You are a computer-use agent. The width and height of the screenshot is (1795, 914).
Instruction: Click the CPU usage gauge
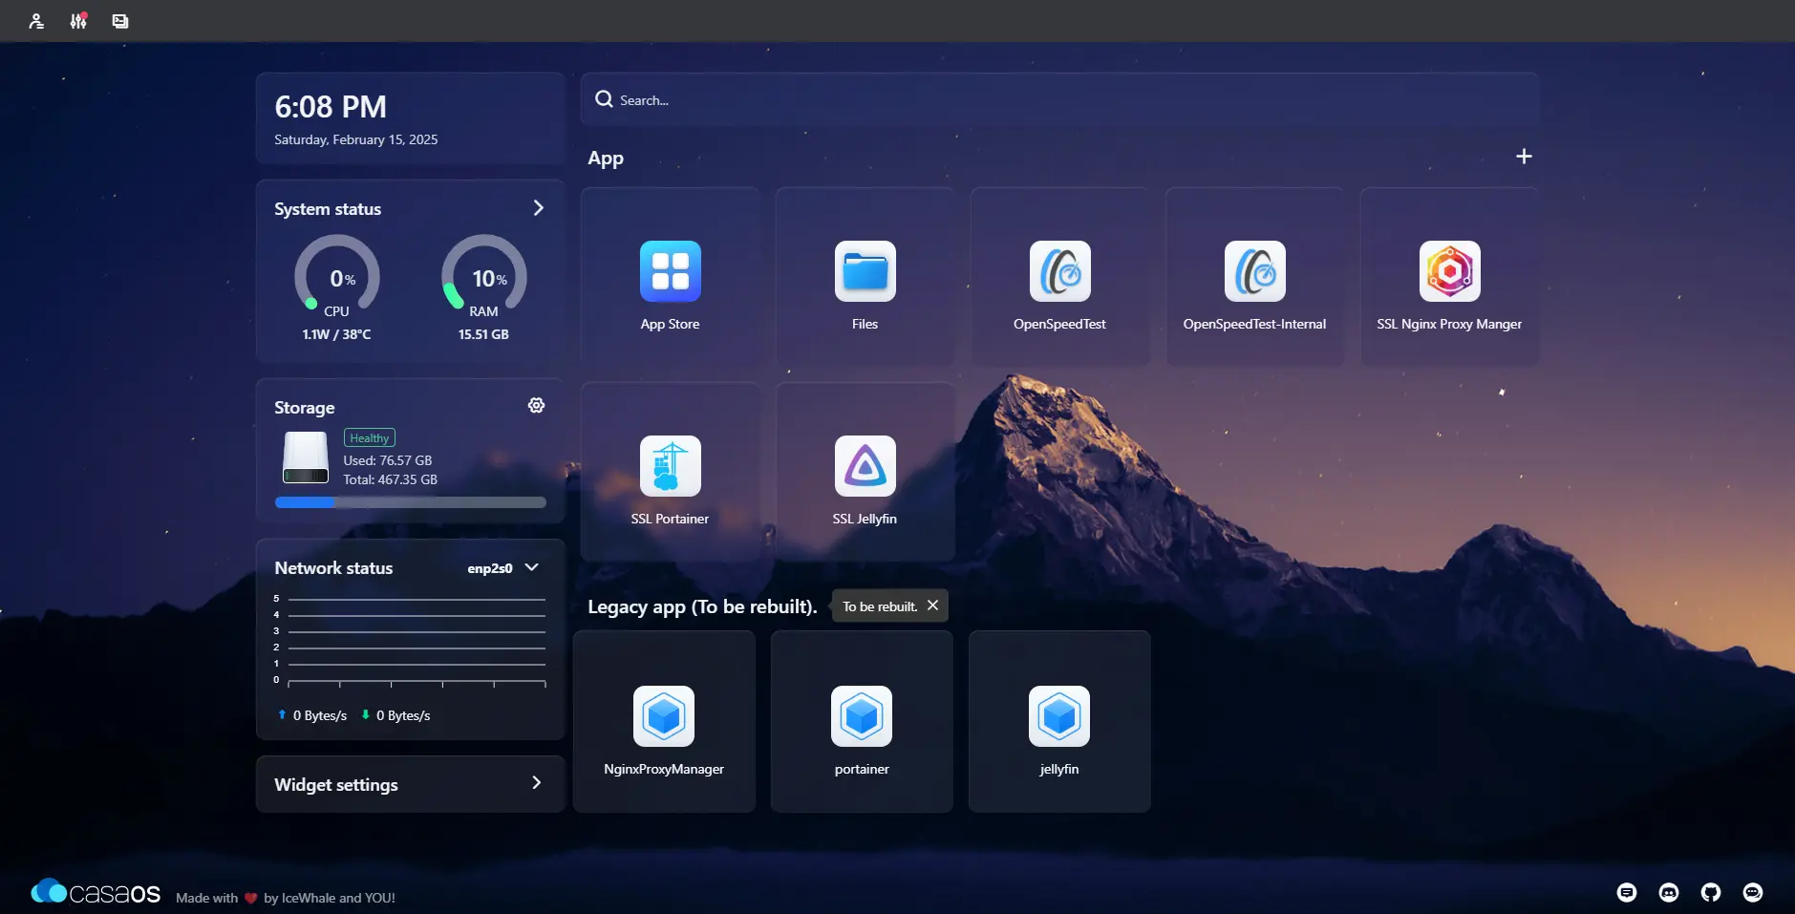tap(337, 277)
